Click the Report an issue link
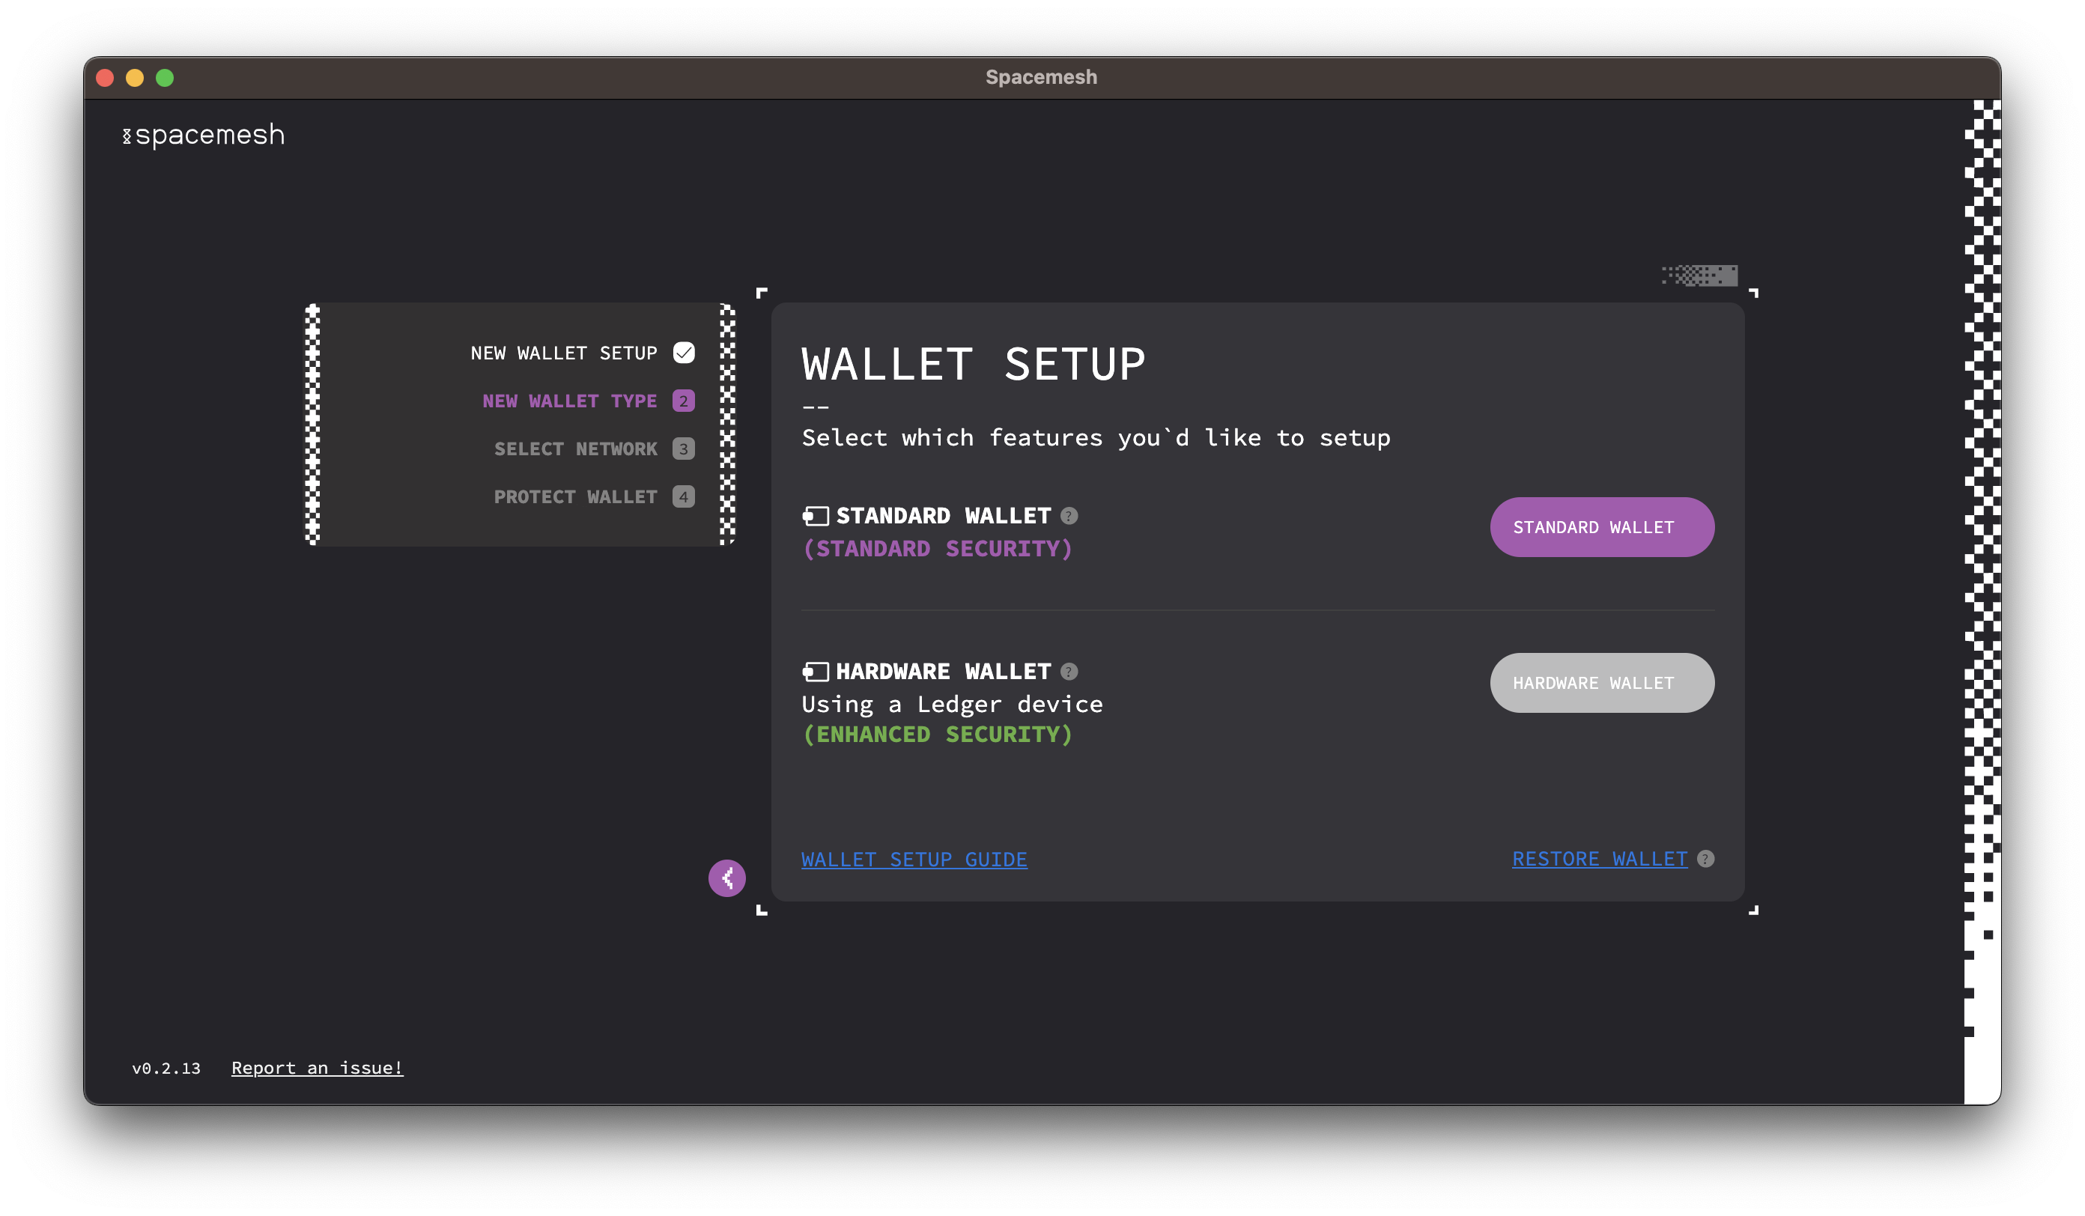This screenshot has width=2085, height=1216. [317, 1067]
